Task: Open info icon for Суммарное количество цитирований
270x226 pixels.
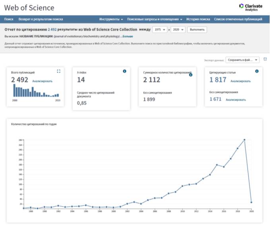Action: point(190,75)
